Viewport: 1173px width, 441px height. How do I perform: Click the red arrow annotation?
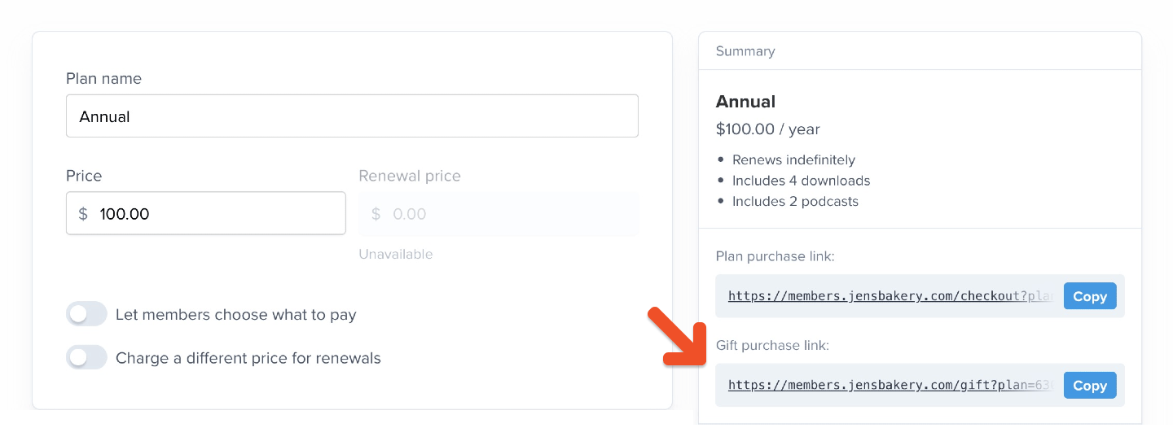coord(677,337)
